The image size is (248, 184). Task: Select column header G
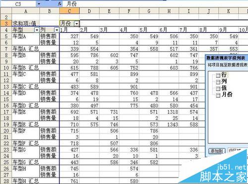click(149, 11)
